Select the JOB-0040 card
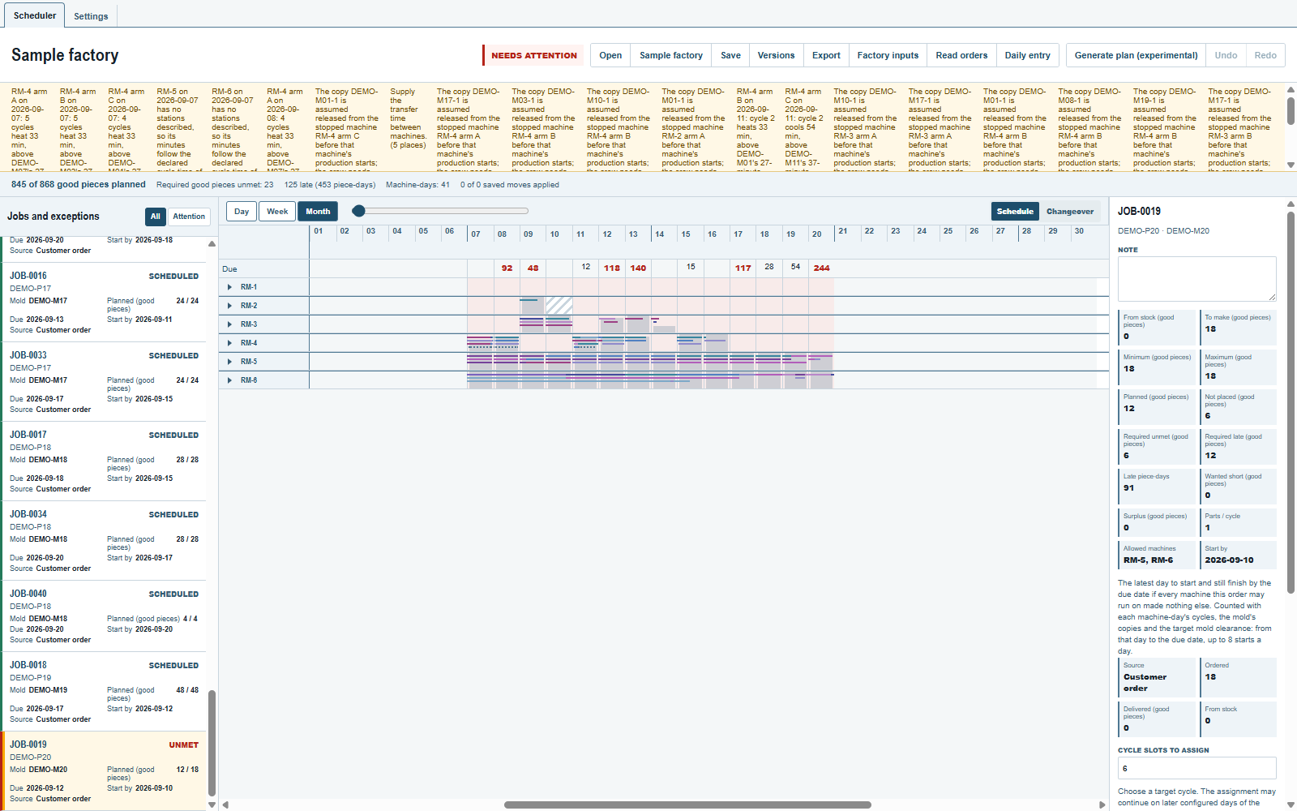 click(103, 616)
